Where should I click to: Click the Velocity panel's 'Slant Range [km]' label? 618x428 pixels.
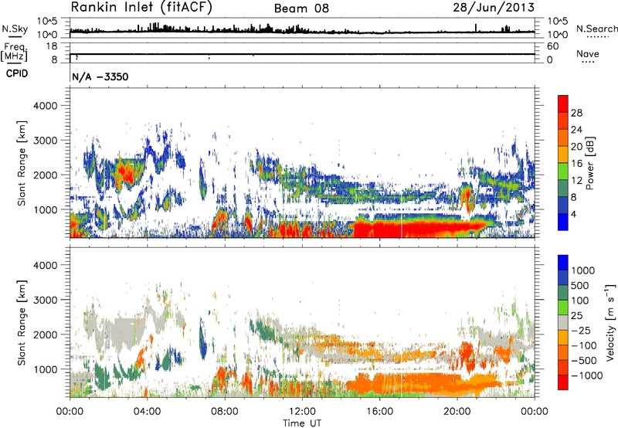coord(22,323)
